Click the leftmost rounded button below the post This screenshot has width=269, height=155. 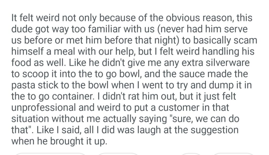[51, 154]
